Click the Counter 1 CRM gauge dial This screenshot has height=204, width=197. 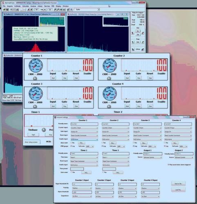[x=36, y=66]
